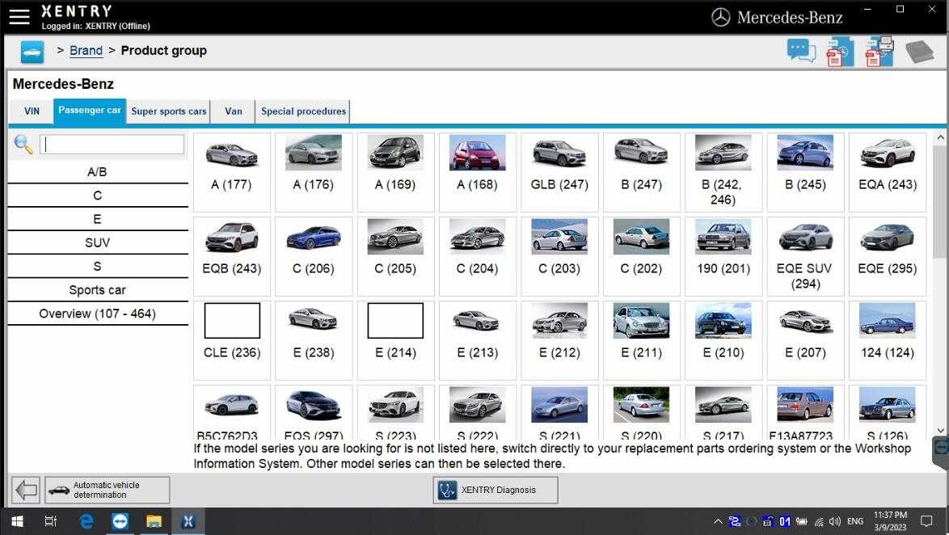The height and width of the screenshot is (535, 949).
Task: Open the chat feedback icon
Action: click(801, 52)
